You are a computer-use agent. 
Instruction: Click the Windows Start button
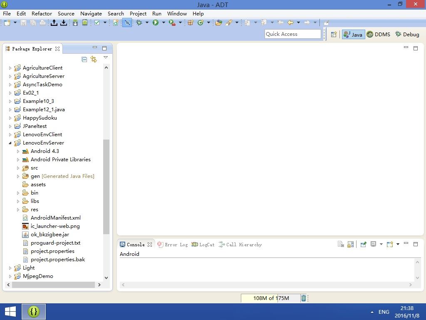coord(10,312)
